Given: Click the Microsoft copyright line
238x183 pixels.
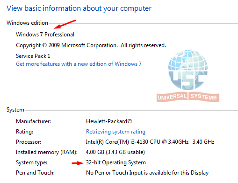Looking at the screenshot, I should pyautogui.click(x=91, y=45).
